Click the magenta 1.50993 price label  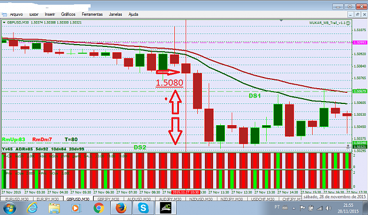(x=360, y=42)
